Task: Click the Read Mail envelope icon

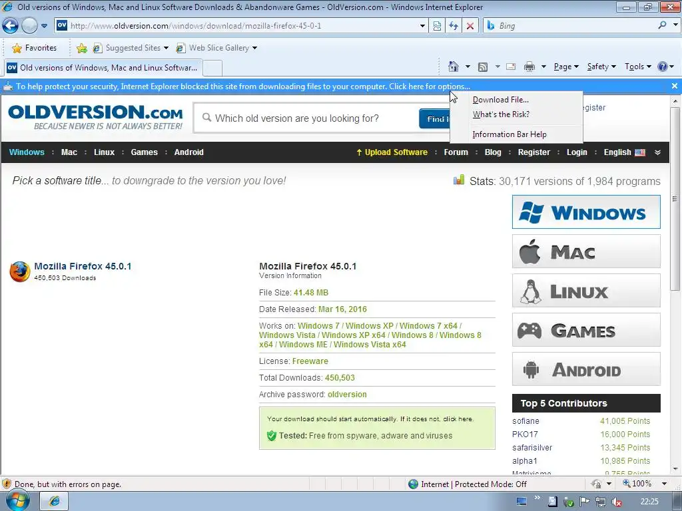Action: point(511,67)
